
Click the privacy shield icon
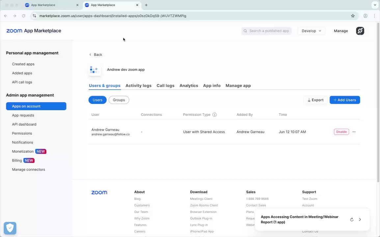10,228
